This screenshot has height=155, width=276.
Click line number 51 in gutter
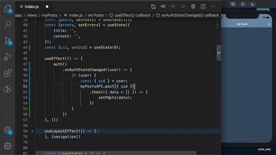tap(25, 86)
